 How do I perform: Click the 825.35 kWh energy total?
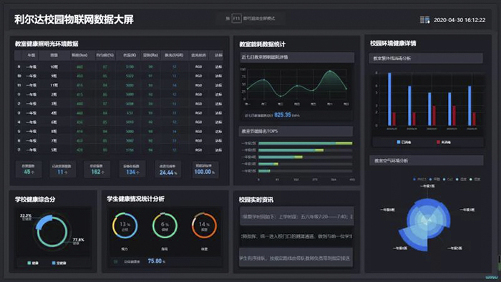click(x=286, y=115)
